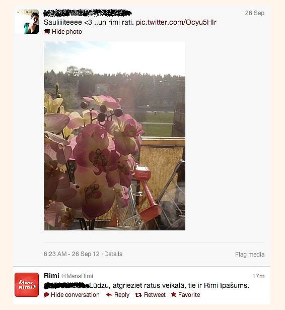The width and height of the screenshot is (285, 310).
Task: Open the Rimi display name
Action: tap(51, 276)
